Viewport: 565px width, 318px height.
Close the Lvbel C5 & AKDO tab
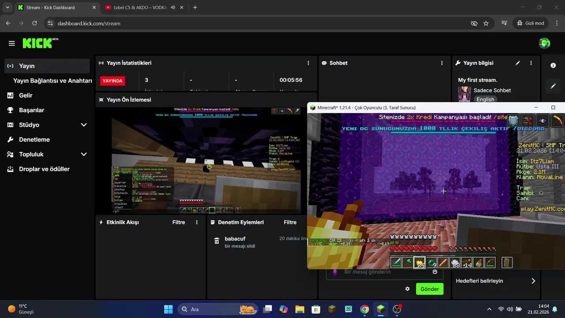click(182, 8)
